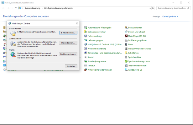Open the Windows Defender Firewall icon
Viewport: 193px width, 125px height.
tap(86, 70)
